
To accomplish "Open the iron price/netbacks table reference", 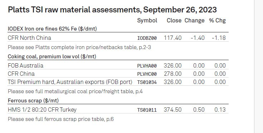I will pyautogui.click(x=79, y=47).
